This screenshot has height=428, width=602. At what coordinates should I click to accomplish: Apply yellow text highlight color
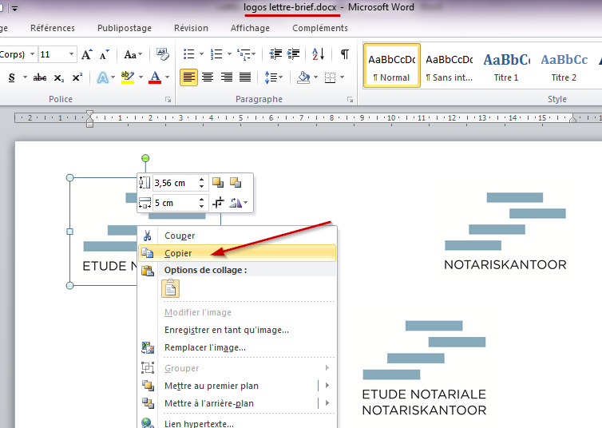tap(128, 77)
